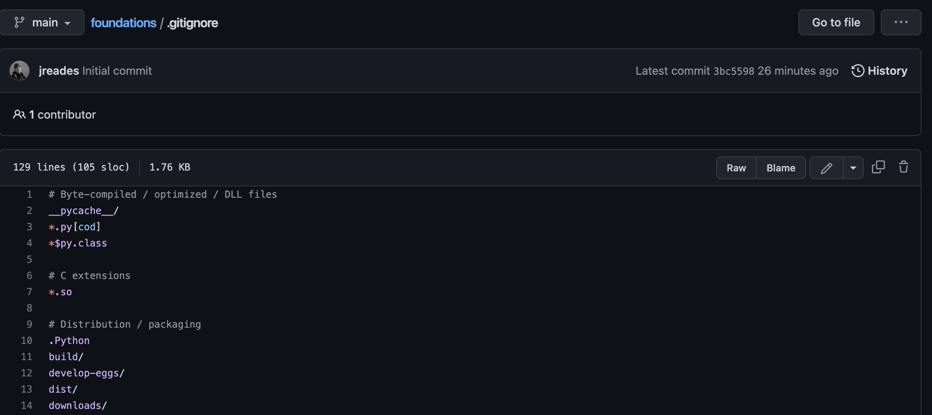Select line number 12
The height and width of the screenshot is (415, 932).
coord(26,373)
